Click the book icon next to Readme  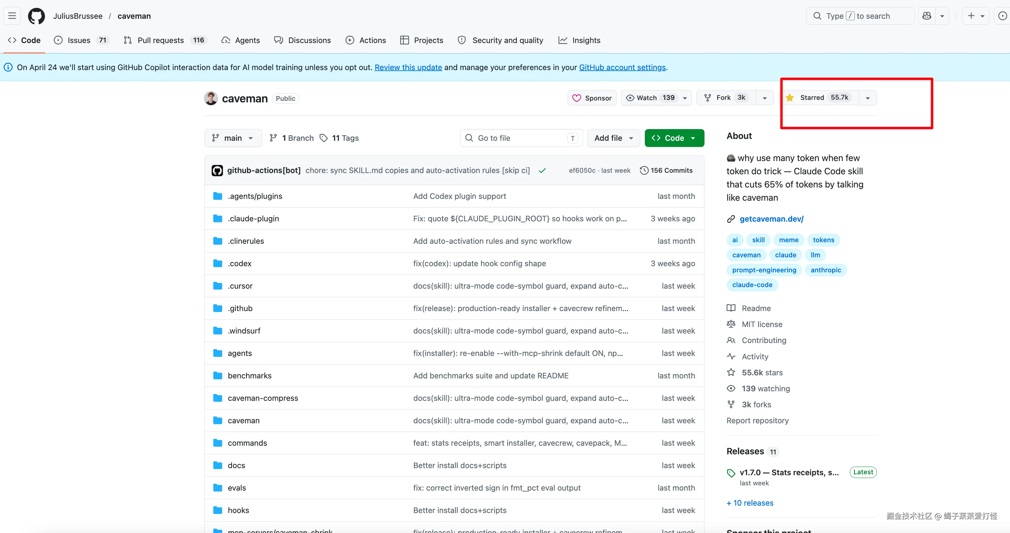pyautogui.click(x=731, y=308)
